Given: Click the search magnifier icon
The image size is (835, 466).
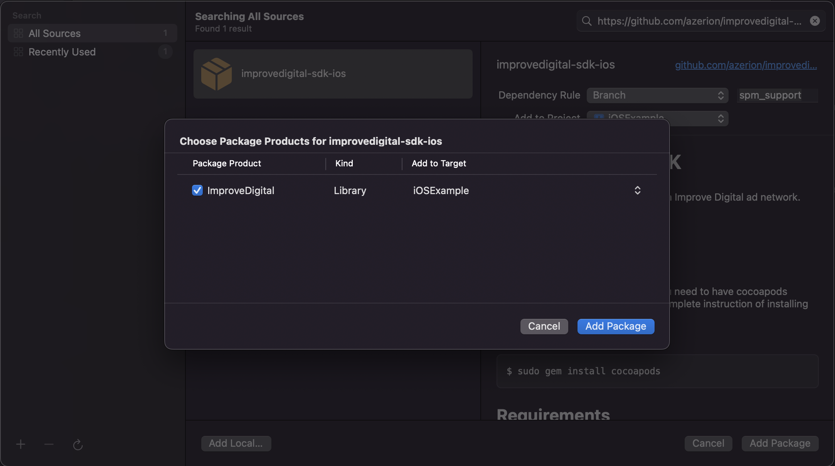Looking at the screenshot, I should click(587, 21).
